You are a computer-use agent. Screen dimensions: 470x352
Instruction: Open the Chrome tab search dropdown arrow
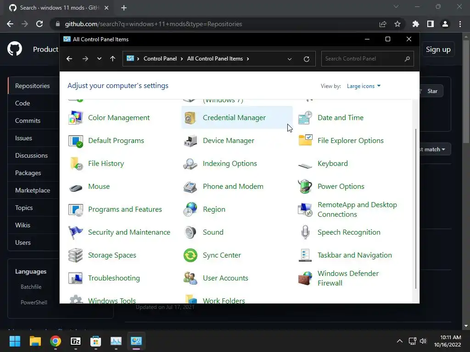tap(396, 6)
